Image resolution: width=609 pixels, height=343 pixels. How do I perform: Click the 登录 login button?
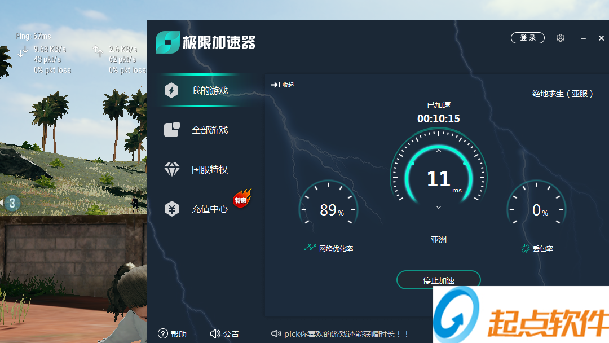click(527, 38)
